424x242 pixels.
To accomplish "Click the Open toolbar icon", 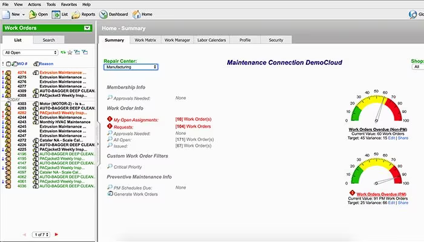I will pyautogui.click(x=33, y=15).
